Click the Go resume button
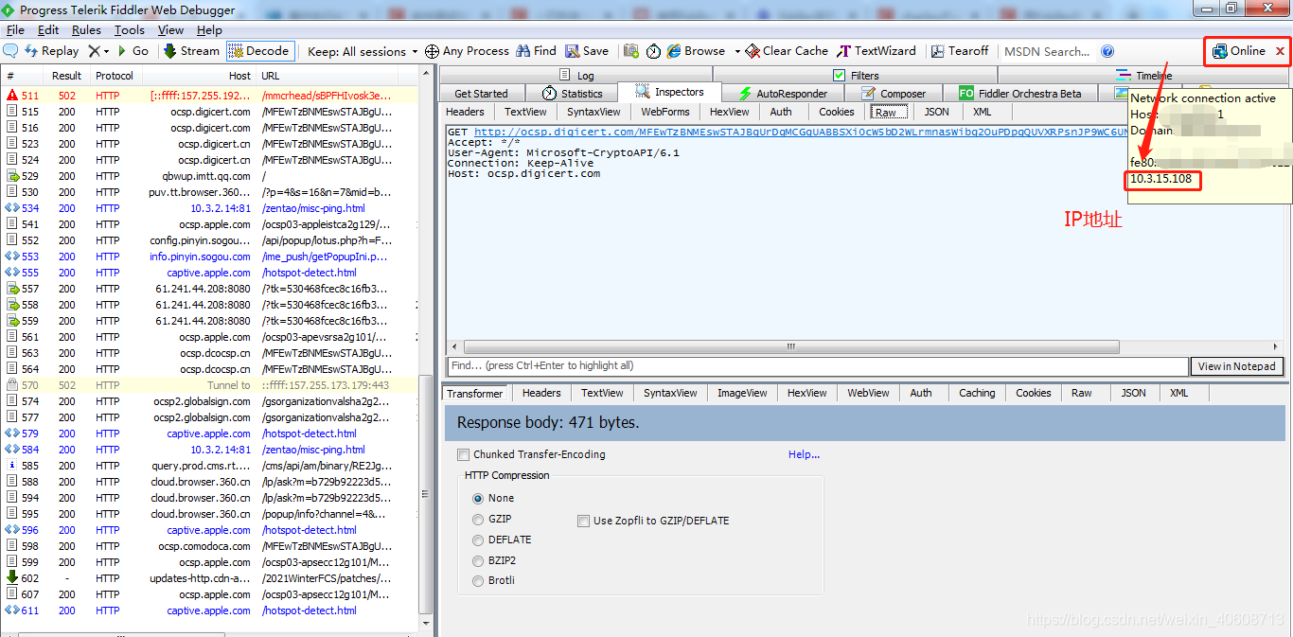 coord(133,51)
